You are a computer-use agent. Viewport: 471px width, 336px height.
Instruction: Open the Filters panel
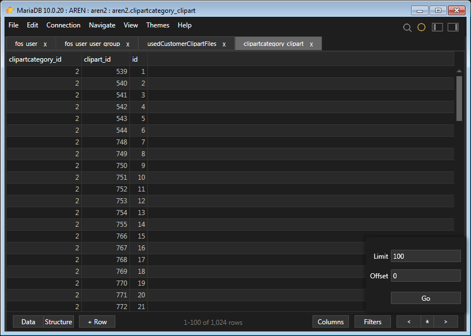372,321
